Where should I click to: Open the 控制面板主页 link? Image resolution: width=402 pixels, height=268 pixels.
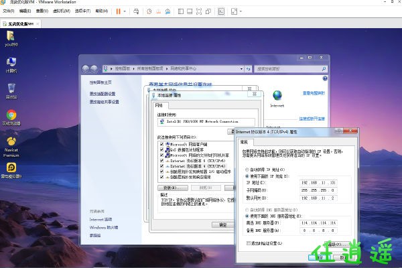(x=100, y=82)
